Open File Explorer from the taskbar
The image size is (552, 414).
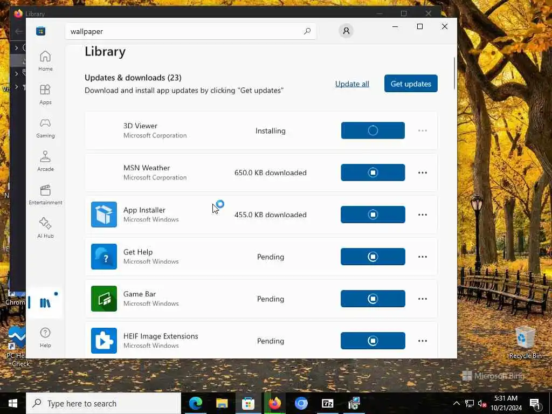[222, 403]
